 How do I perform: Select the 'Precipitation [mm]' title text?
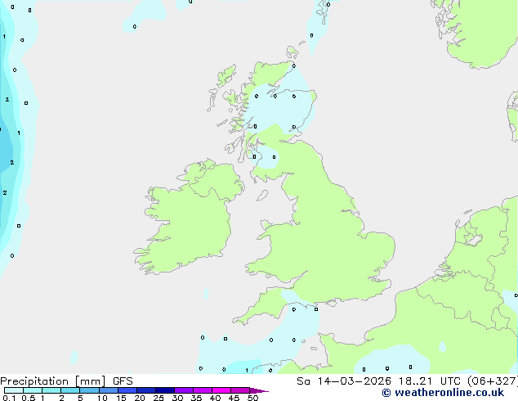[x=53, y=381]
